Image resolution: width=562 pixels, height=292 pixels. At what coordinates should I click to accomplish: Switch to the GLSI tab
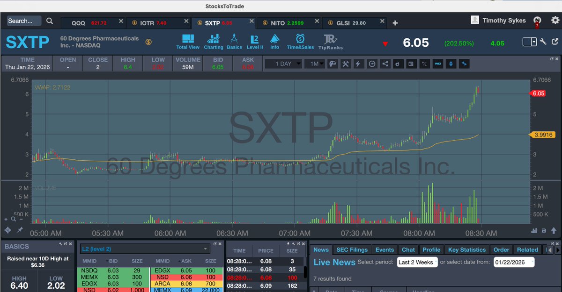(354, 23)
